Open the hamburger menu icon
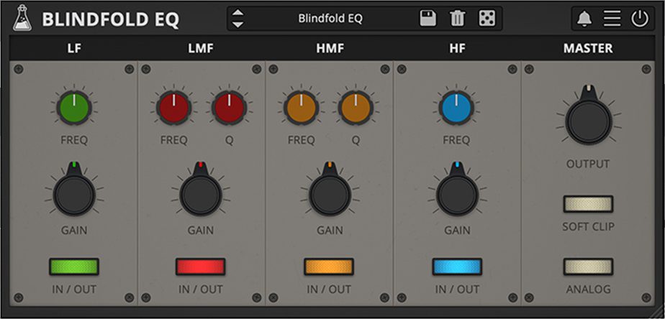665x319 pixels. pyautogui.click(x=612, y=19)
